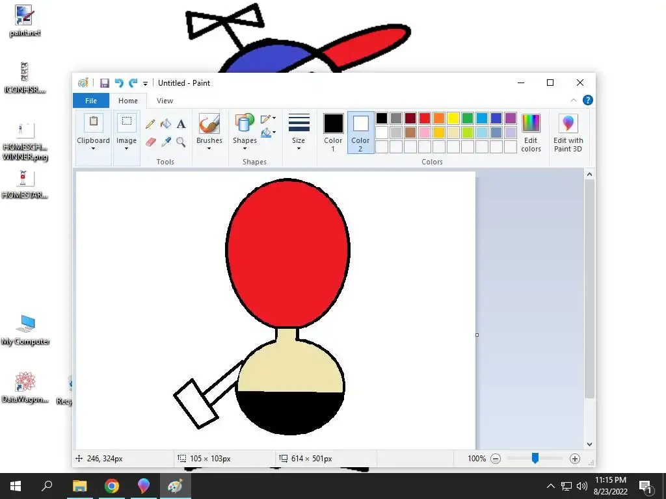Expand the Brushes dropdown arrow
This screenshot has height=499, width=666.
click(209, 149)
